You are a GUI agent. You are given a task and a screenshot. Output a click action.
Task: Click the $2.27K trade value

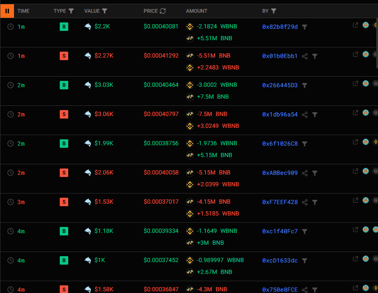[x=104, y=55]
